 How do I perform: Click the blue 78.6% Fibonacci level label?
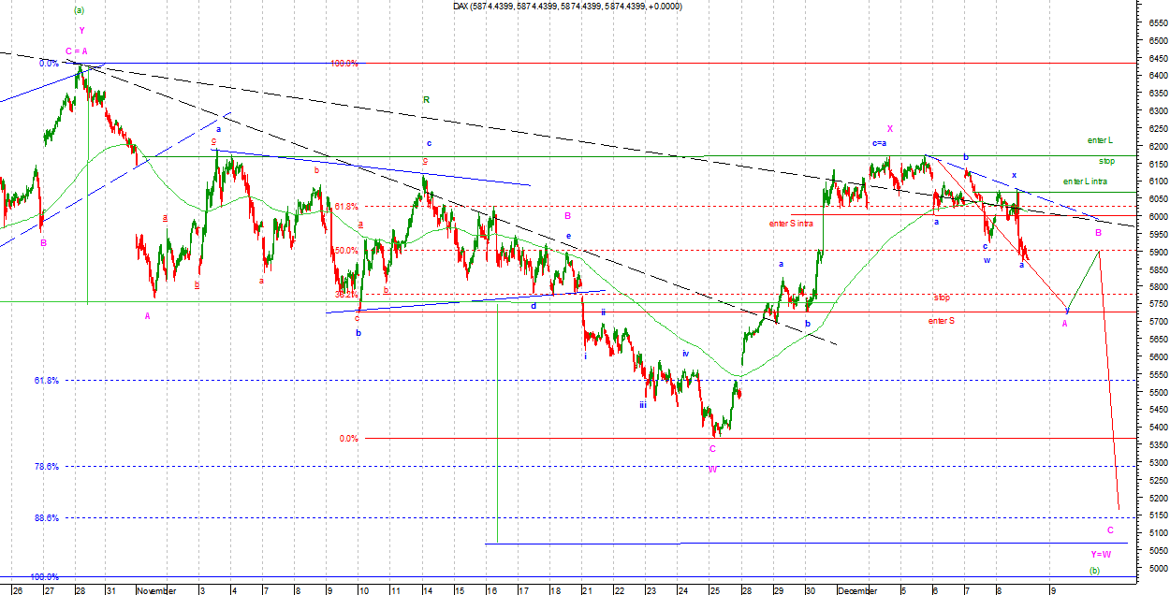(47, 467)
